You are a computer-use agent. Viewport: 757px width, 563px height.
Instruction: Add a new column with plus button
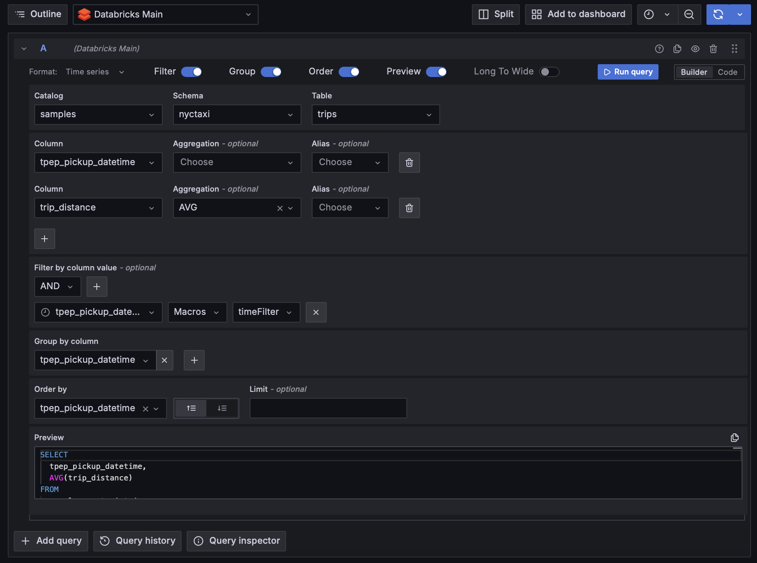point(45,239)
